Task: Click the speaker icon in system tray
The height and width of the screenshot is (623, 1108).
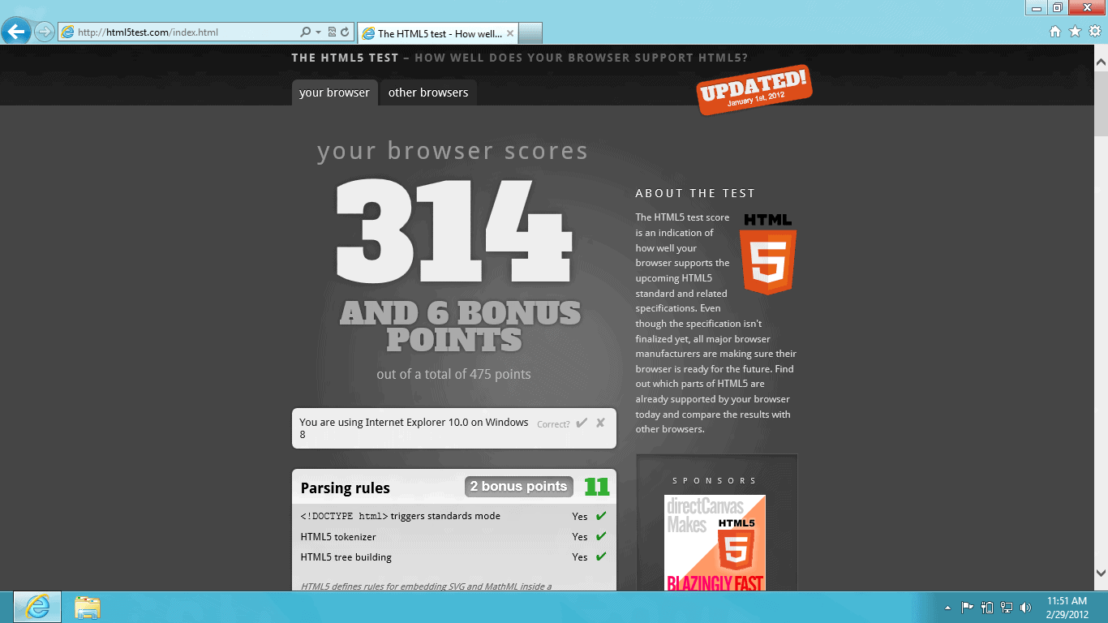Action: click(1026, 607)
